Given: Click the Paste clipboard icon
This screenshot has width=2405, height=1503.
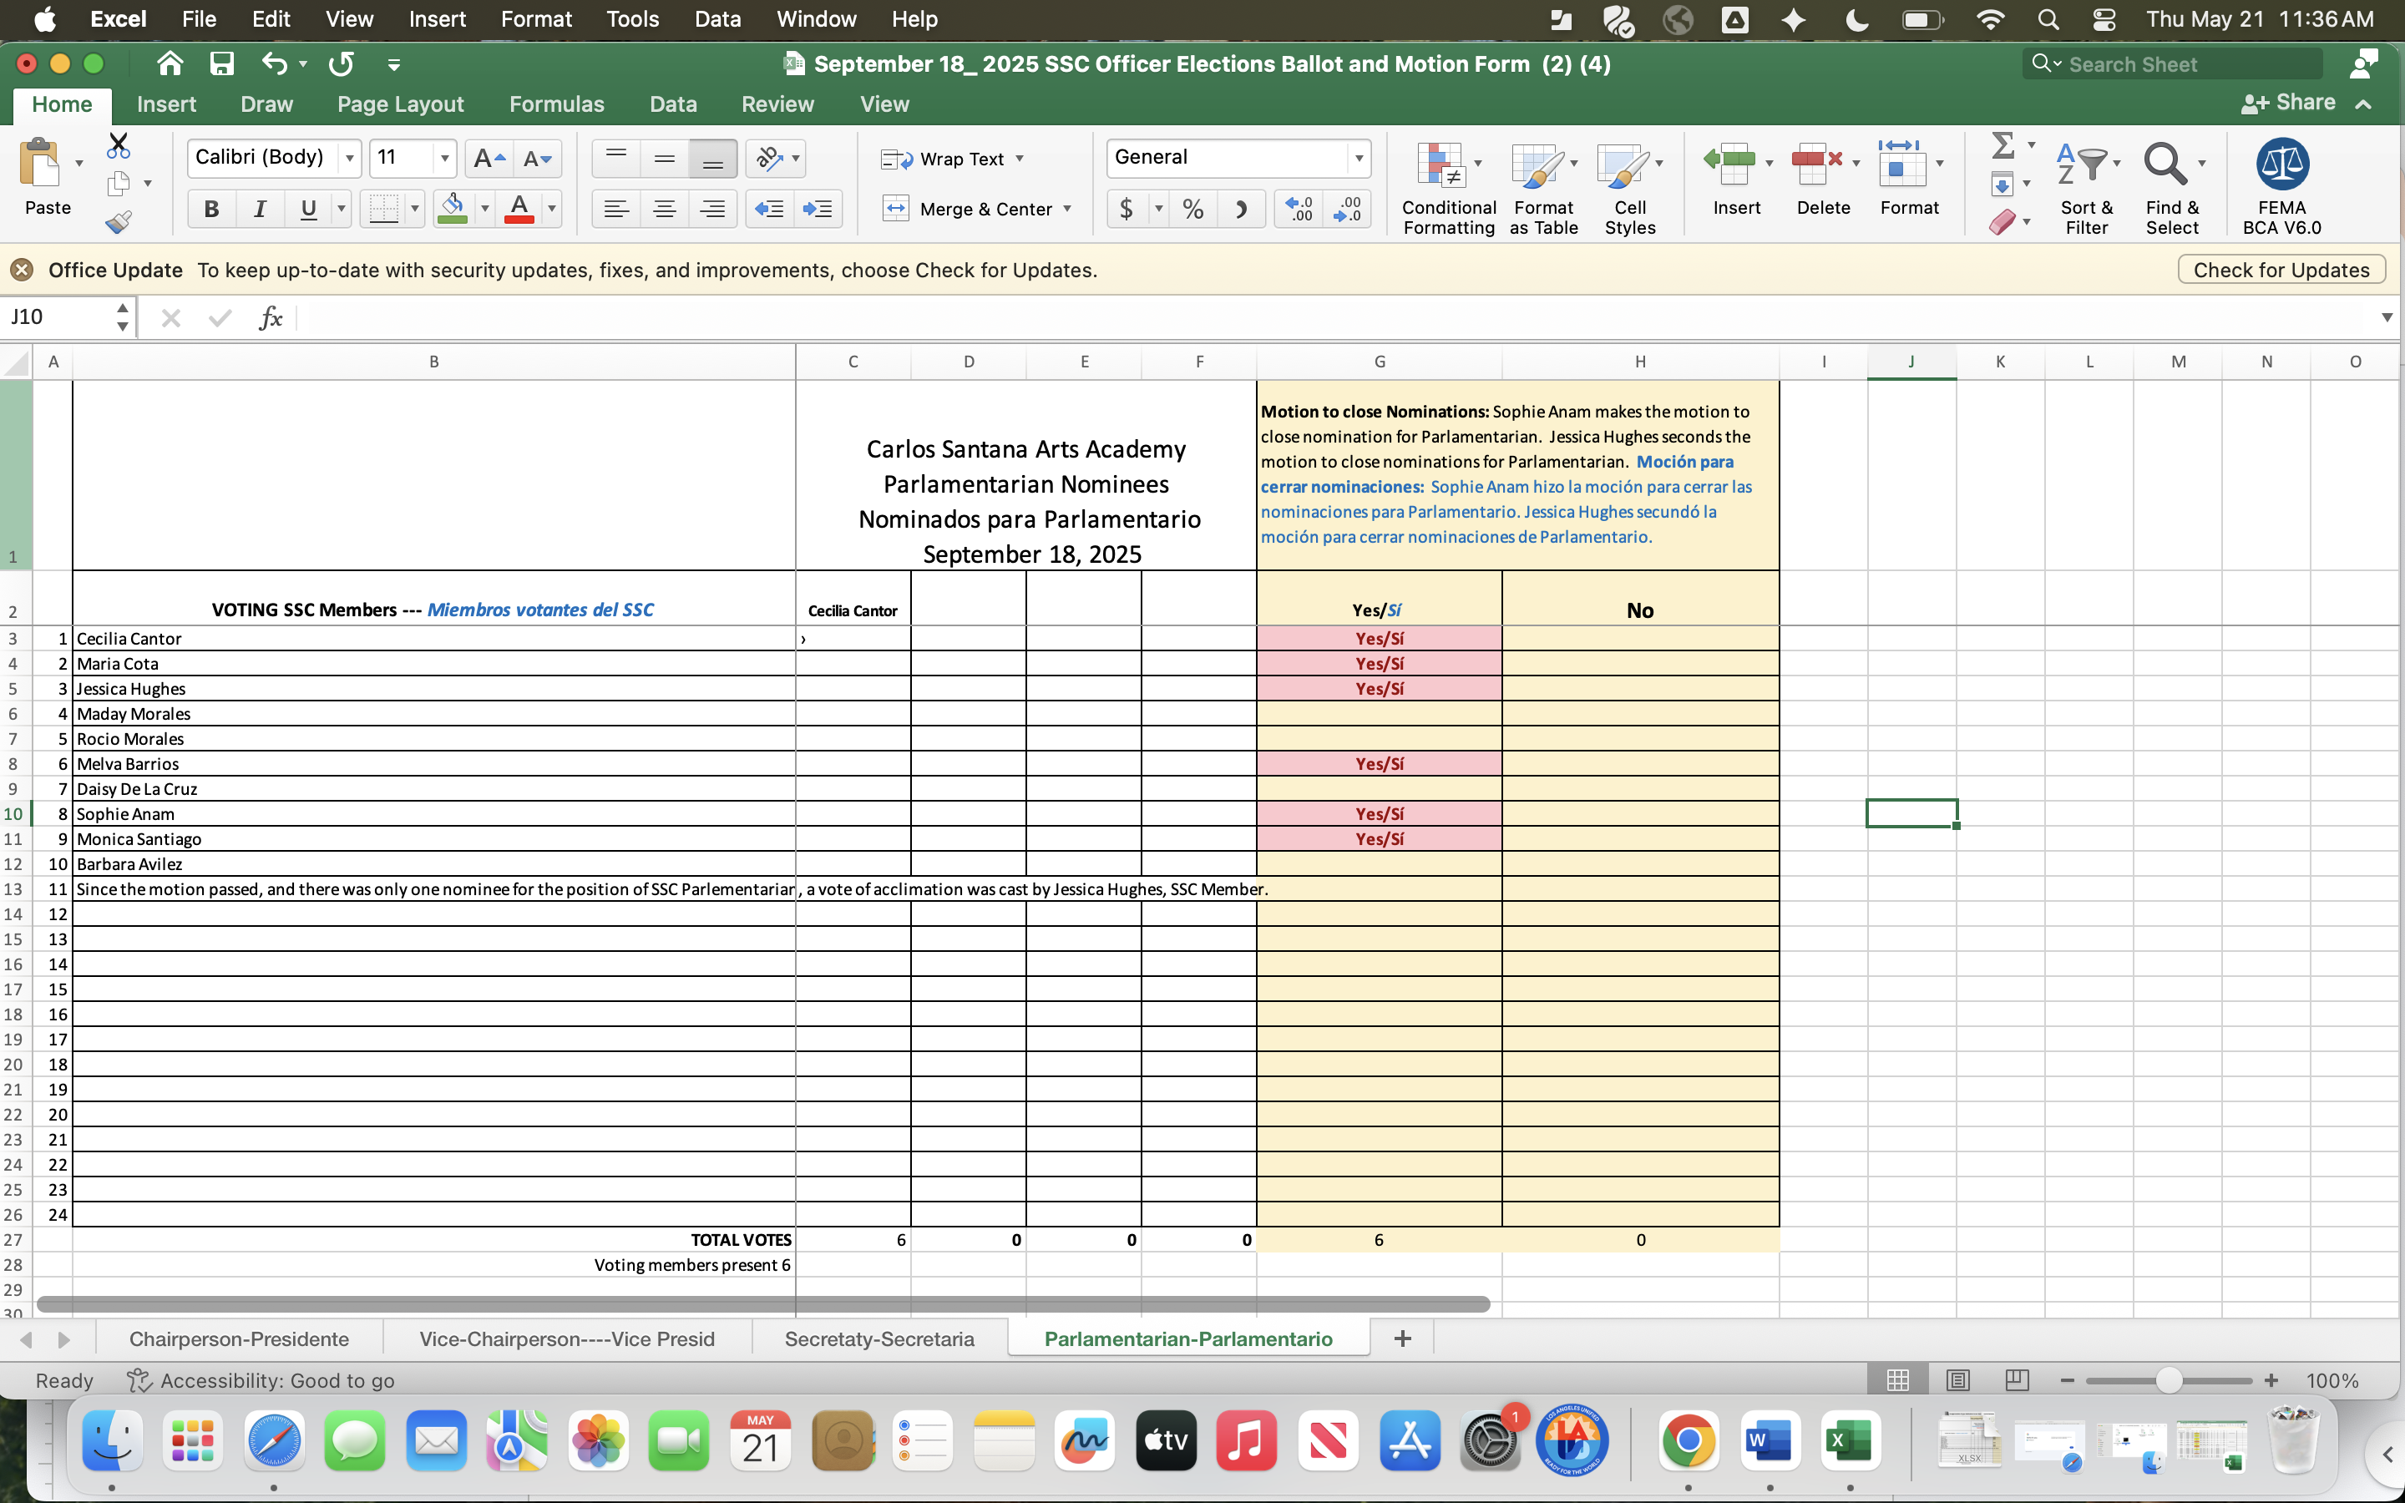Looking at the screenshot, I should (x=40, y=164).
